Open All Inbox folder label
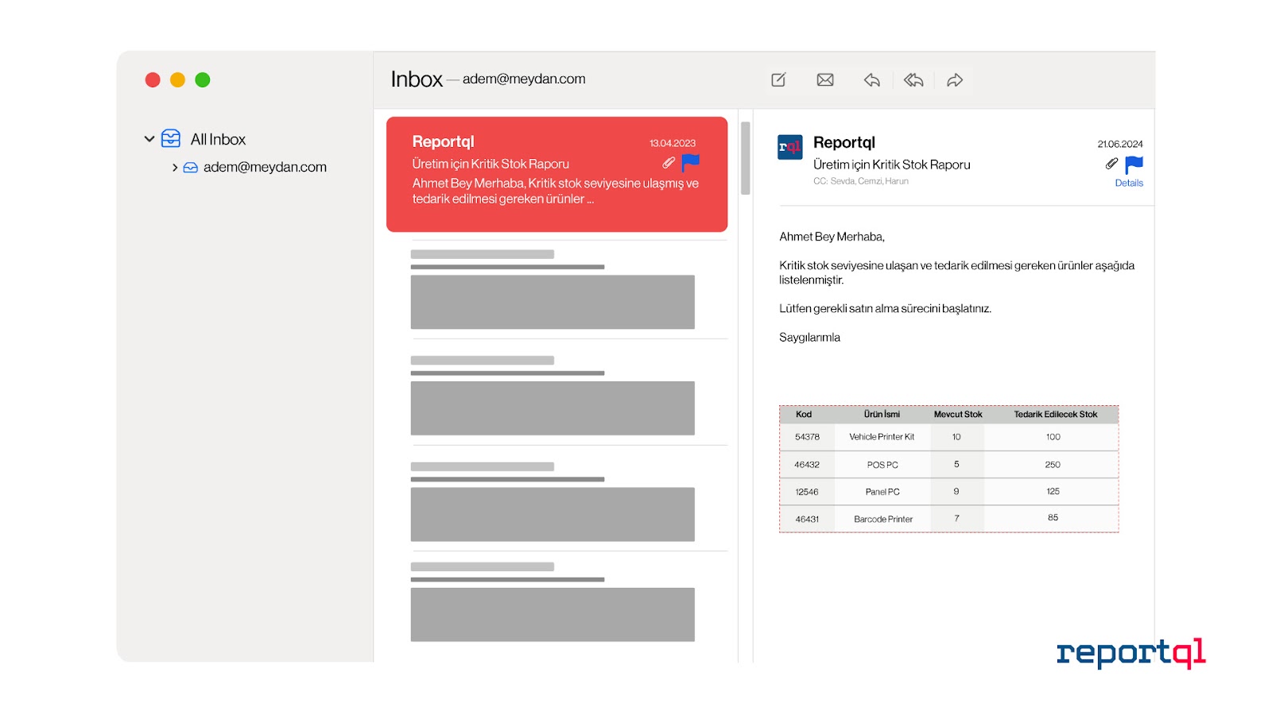 tap(218, 139)
